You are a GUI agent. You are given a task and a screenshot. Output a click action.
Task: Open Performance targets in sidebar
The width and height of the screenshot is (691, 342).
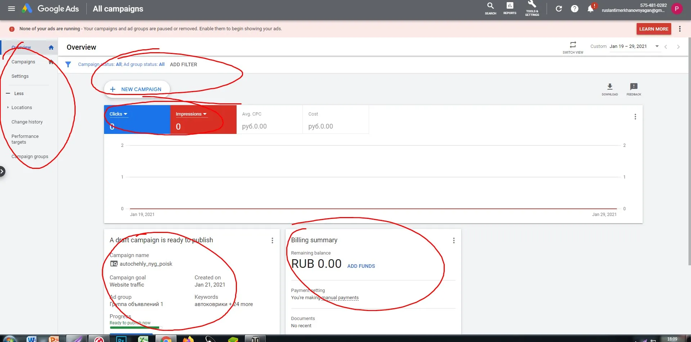point(25,139)
